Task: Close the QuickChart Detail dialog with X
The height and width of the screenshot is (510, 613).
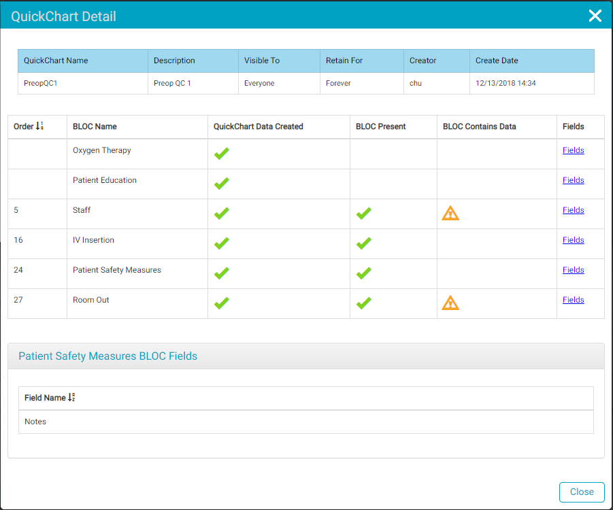Action: tap(595, 16)
